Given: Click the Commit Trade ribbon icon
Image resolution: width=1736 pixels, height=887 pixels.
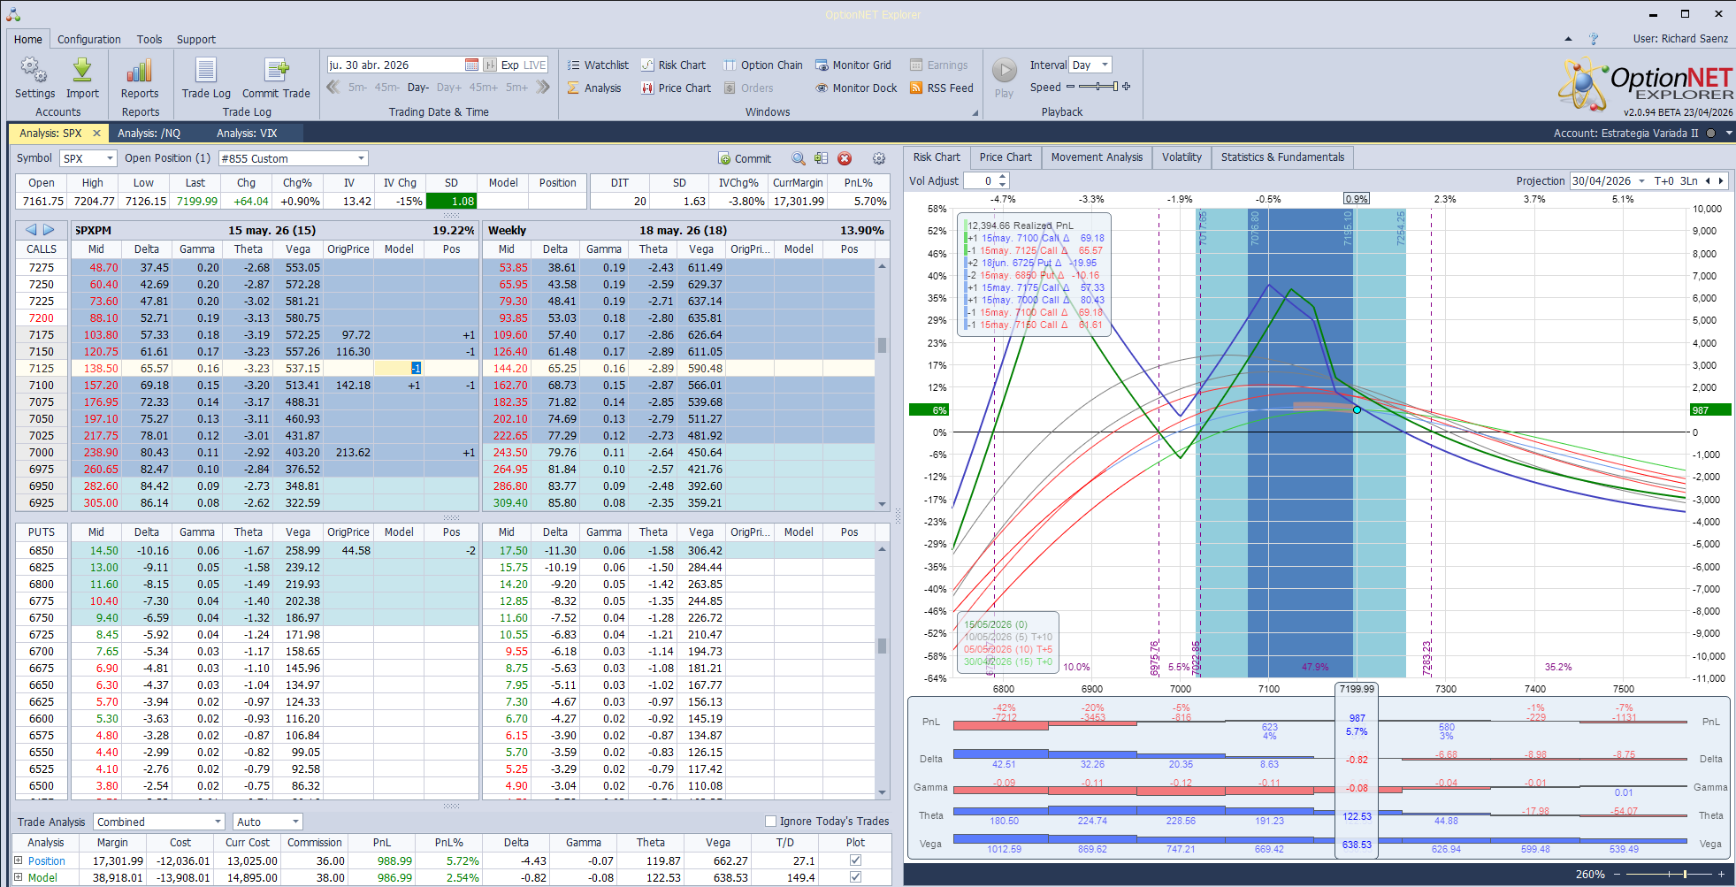Looking at the screenshot, I should click(x=276, y=78).
